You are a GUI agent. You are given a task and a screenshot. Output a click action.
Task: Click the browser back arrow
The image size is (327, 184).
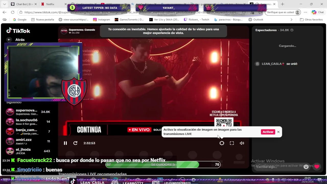click(x=4, y=12)
